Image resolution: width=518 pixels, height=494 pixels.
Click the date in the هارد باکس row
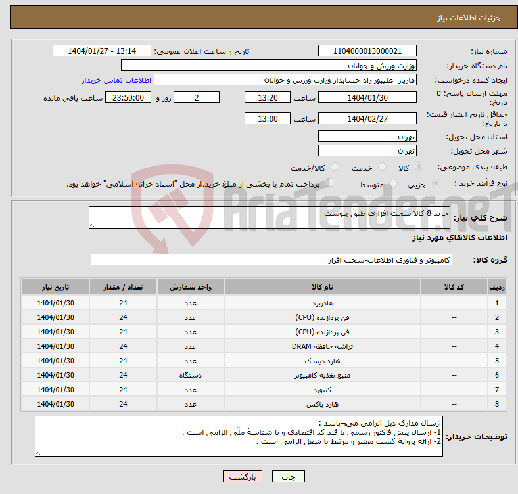[55, 404]
